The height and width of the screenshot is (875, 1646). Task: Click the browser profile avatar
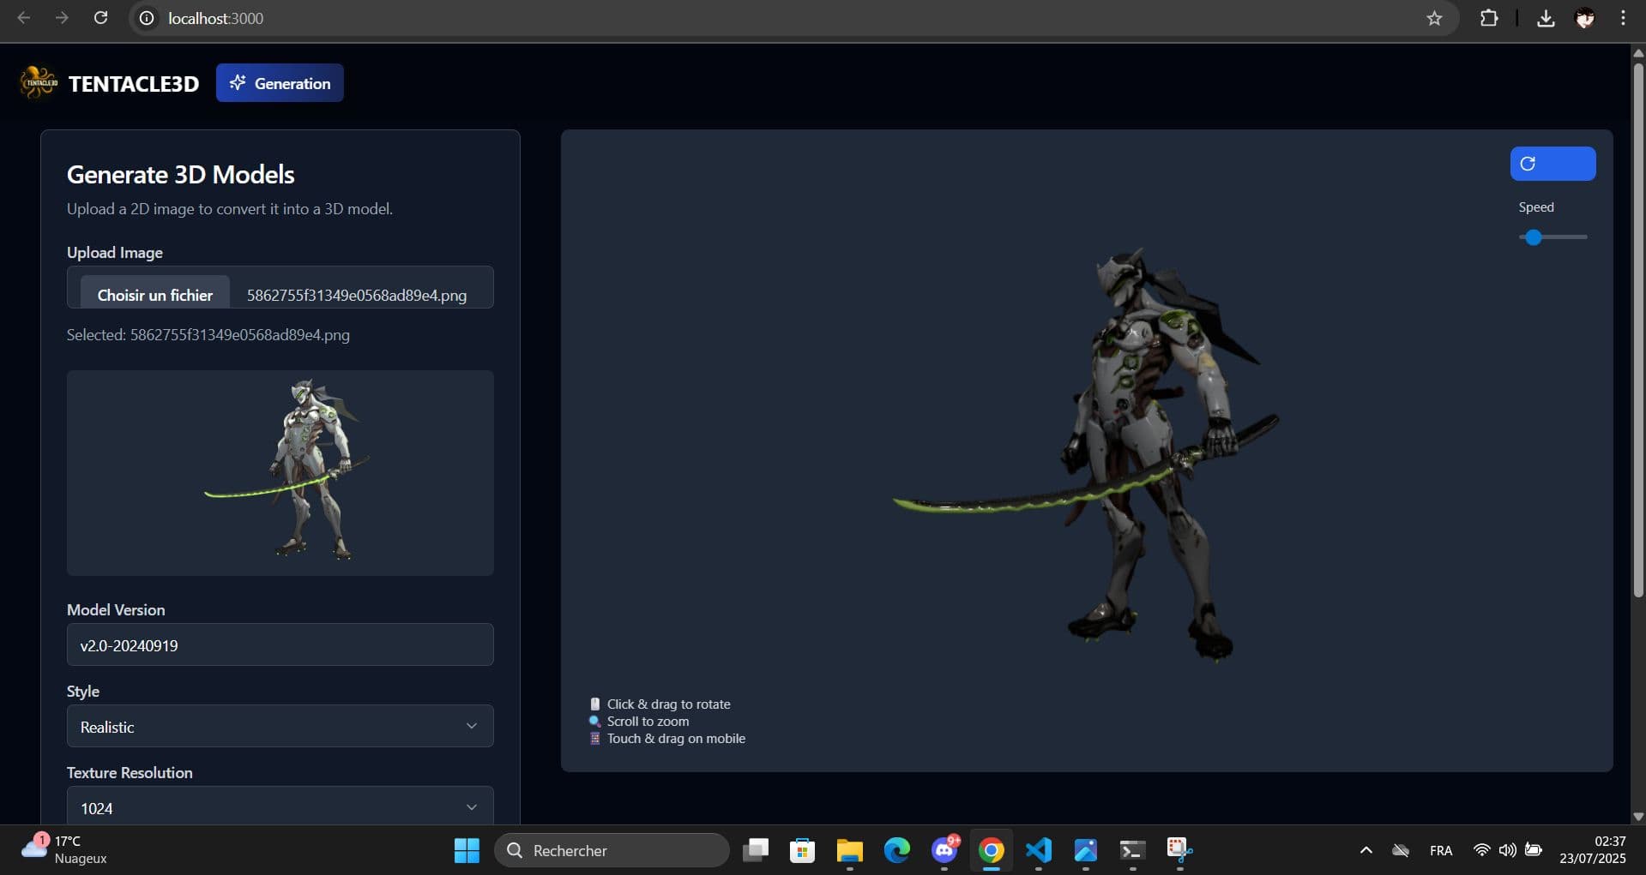tap(1585, 18)
